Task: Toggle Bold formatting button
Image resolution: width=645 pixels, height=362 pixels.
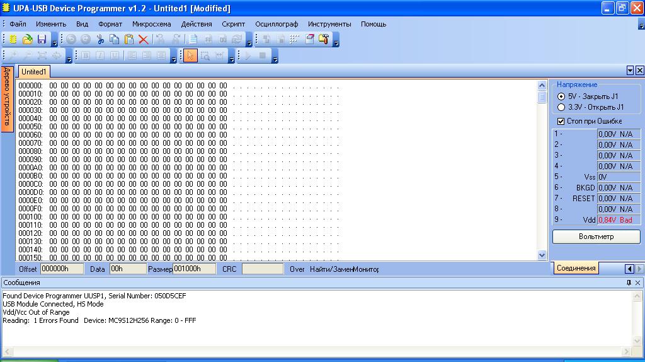Action: [86, 55]
